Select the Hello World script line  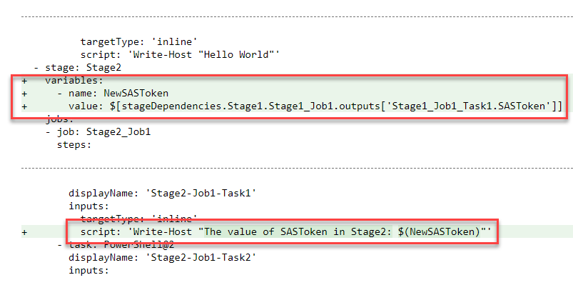point(180,54)
